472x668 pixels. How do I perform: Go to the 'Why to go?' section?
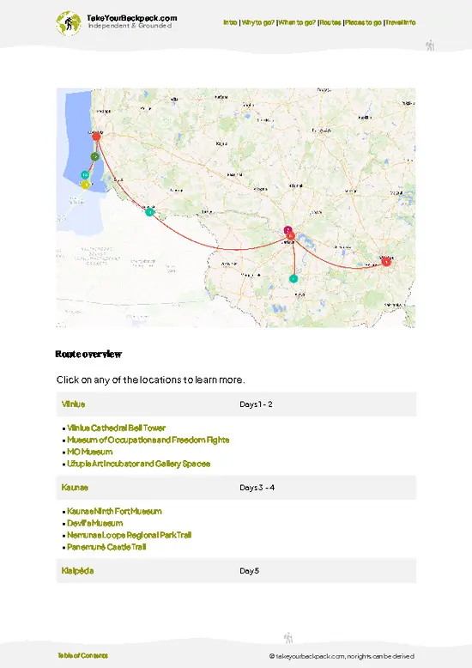258,22
